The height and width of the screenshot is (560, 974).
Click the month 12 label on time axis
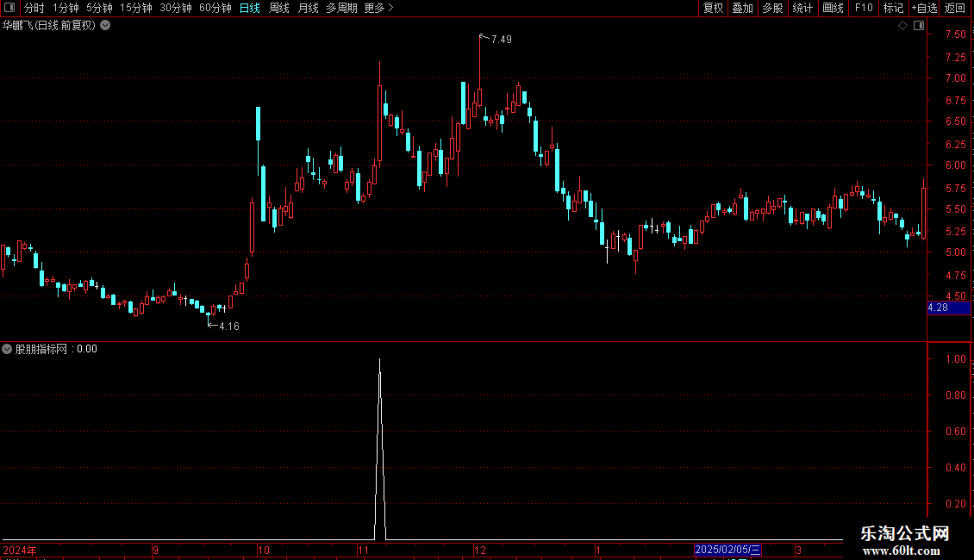(479, 550)
